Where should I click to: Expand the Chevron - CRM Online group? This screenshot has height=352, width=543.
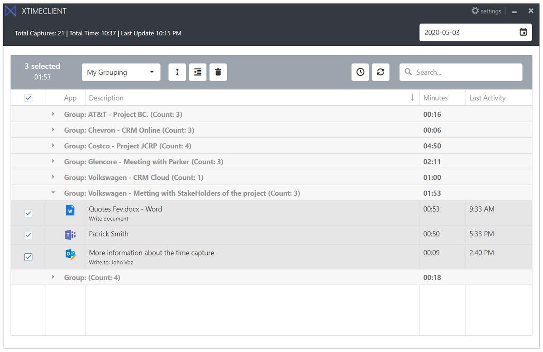click(53, 130)
